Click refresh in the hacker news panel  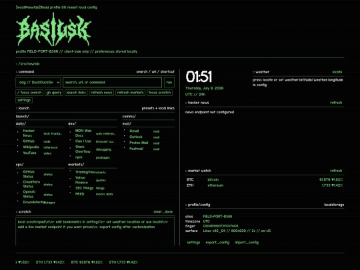click(336, 103)
